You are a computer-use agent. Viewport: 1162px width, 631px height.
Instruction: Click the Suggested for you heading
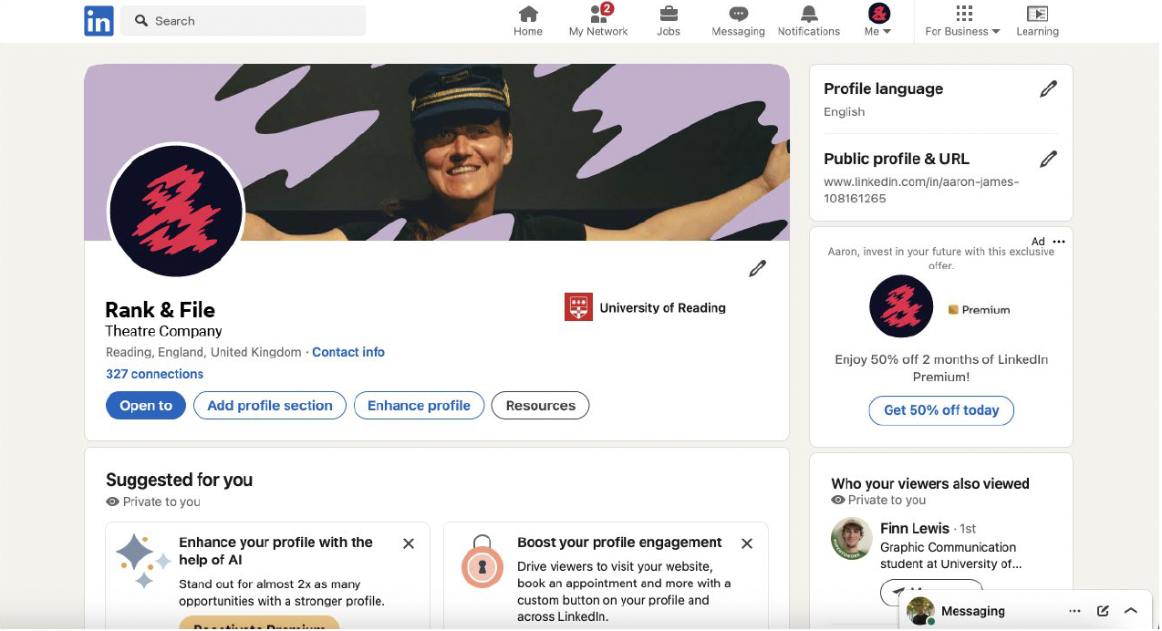pos(180,480)
